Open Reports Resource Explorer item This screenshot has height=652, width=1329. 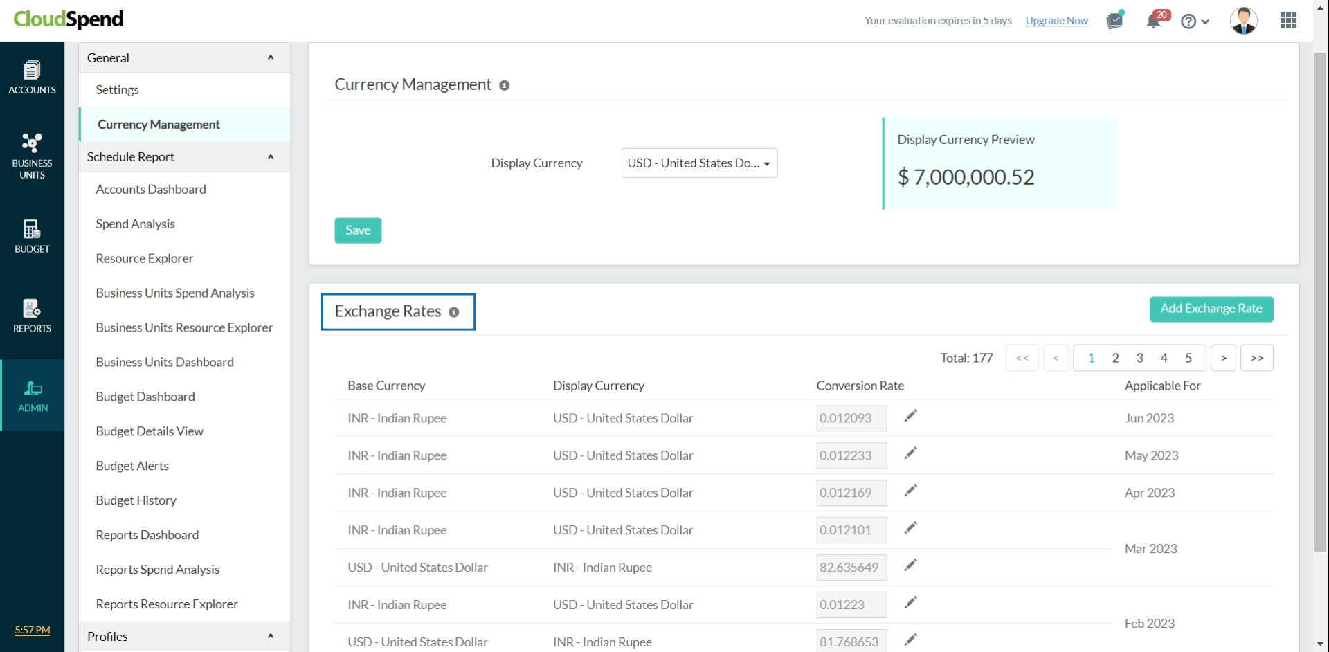[167, 605]
